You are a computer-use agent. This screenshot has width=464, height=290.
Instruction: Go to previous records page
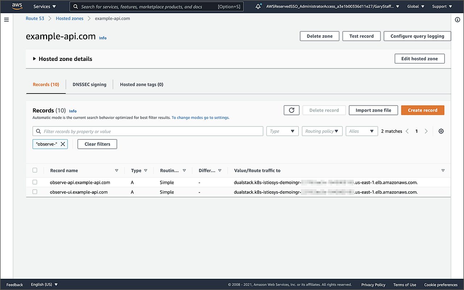(x=407, y=131)
